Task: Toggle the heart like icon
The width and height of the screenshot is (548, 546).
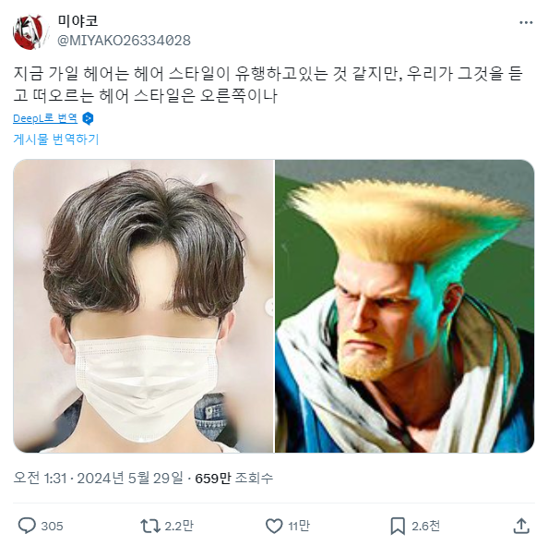Action: click(x=274, y=526)
